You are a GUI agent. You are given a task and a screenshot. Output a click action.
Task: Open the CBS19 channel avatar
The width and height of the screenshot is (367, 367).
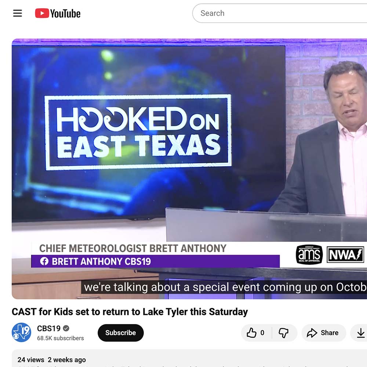point(22,333)
